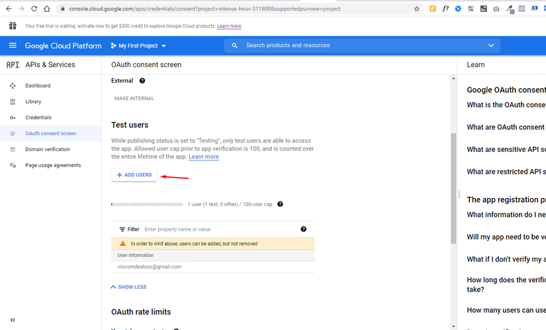Expand the search bar dropdown chevron

(491, 45)
